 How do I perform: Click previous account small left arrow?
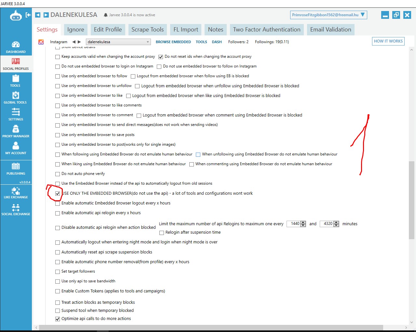pyautogui.click(x=74, y=42)
